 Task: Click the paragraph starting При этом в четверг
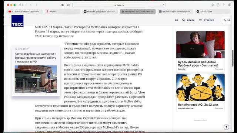coord(90,125)
